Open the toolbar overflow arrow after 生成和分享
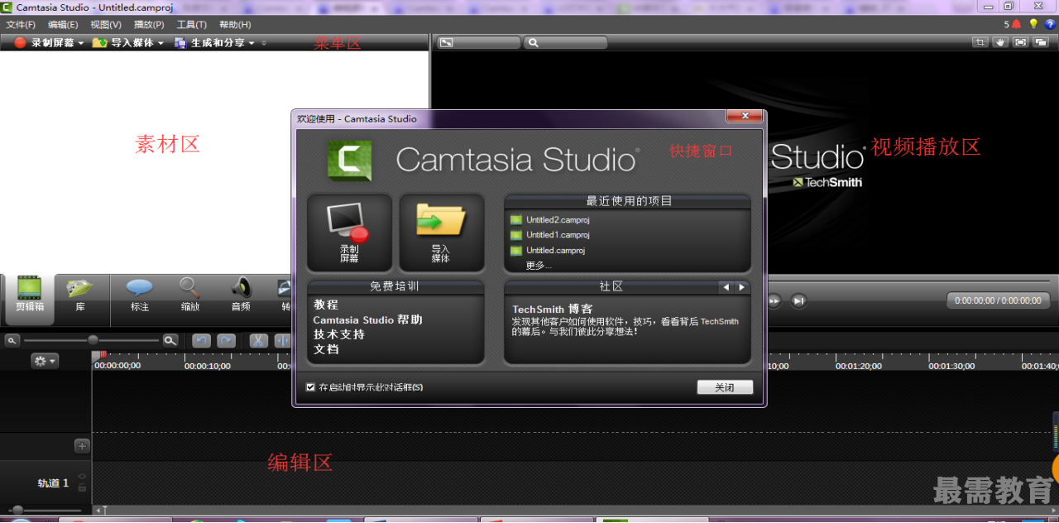This screenshot has height=523, width=1059. click(264, 43)
